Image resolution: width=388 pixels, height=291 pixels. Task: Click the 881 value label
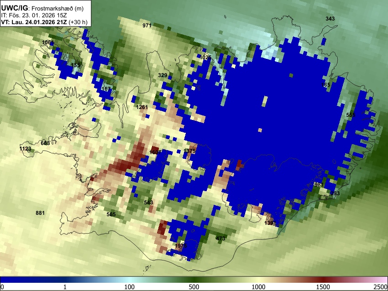point(40,213)
